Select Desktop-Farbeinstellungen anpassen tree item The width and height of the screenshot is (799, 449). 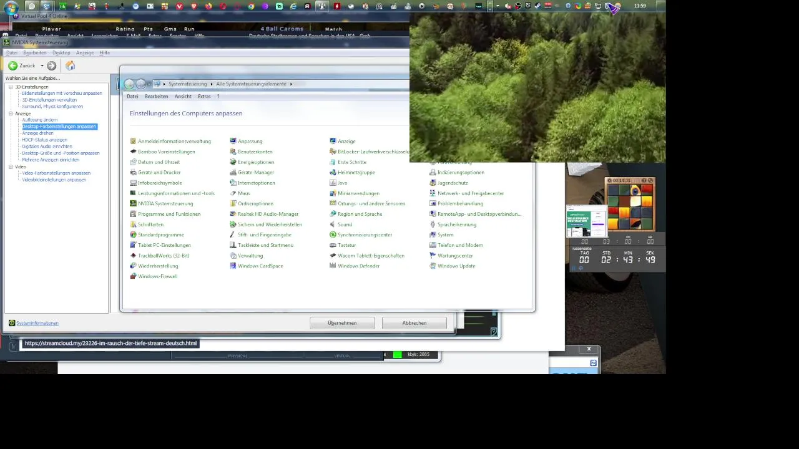[x=59, y=127]
